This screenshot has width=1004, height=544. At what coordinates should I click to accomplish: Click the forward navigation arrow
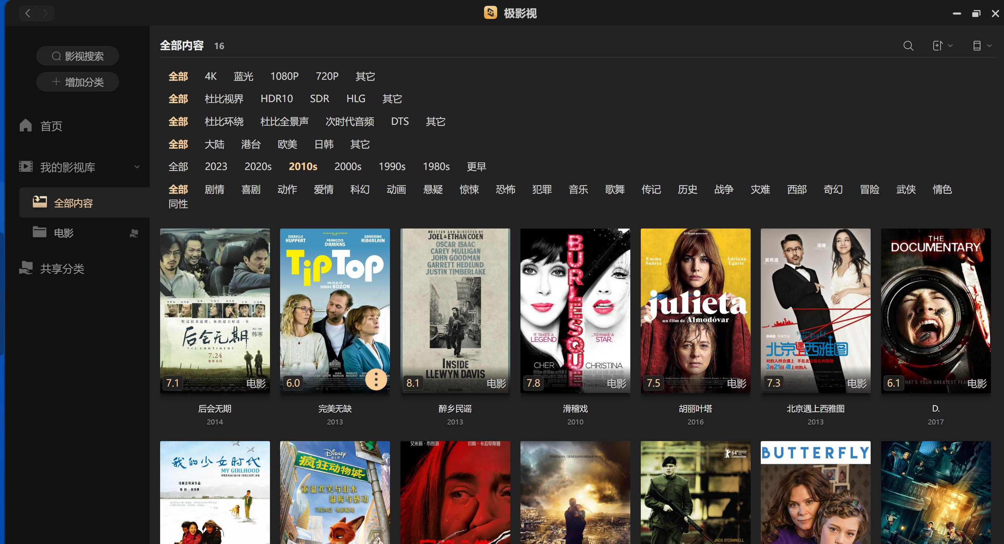point(45,13)
